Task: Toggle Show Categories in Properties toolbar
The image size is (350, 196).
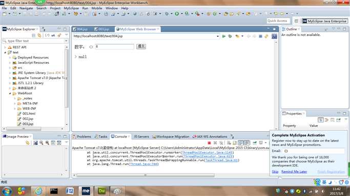Action: click(x=321, y=120)
